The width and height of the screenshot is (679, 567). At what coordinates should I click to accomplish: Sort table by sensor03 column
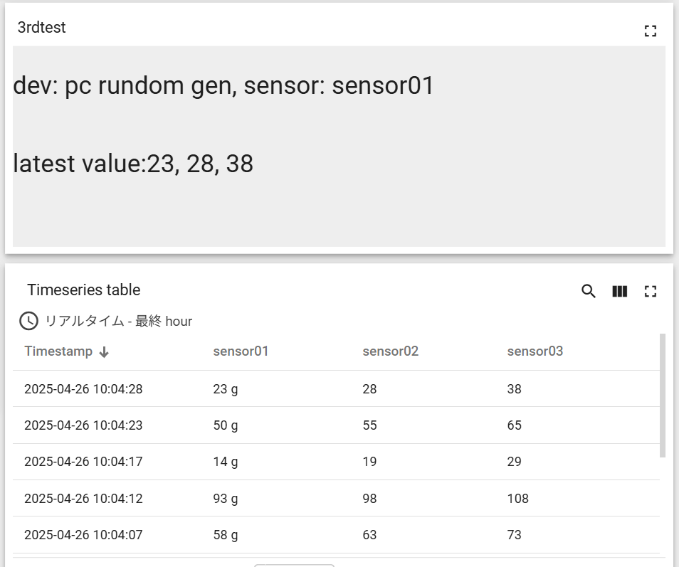tap(535, 351)
